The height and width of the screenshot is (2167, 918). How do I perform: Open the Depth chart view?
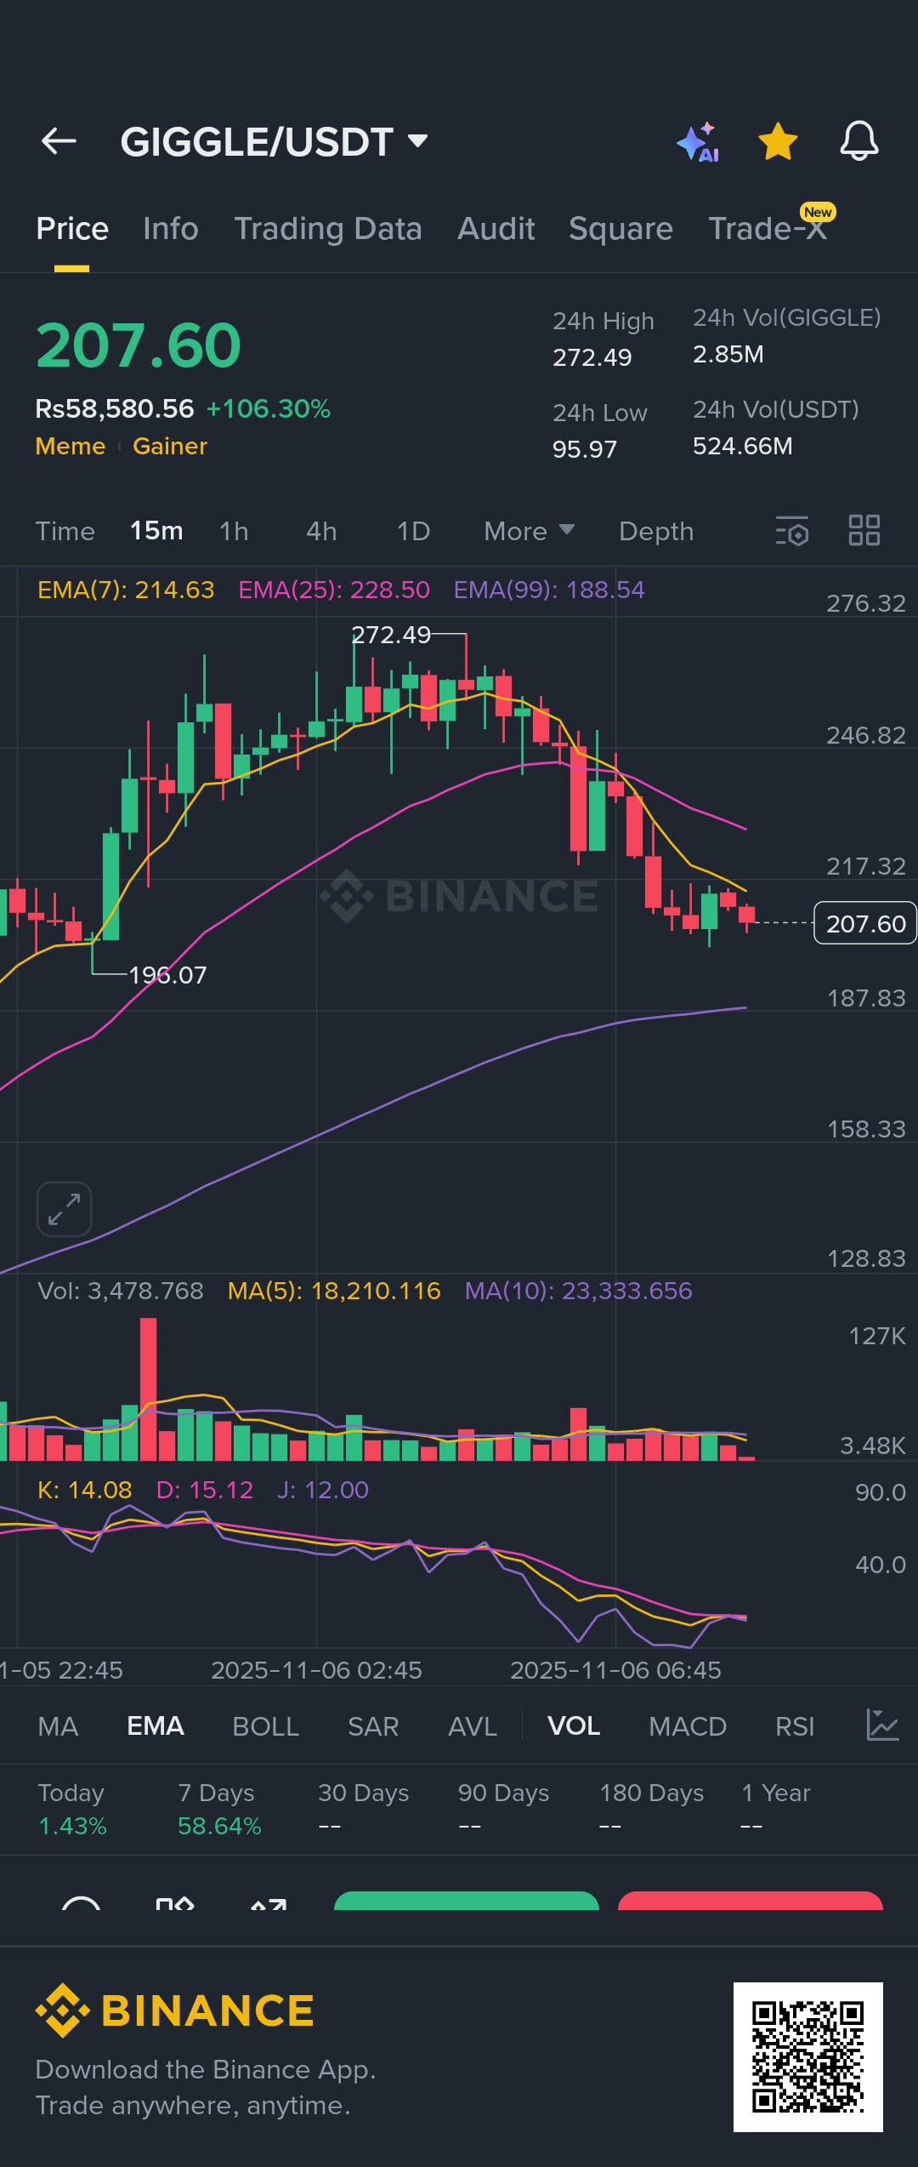pos(656,531)
